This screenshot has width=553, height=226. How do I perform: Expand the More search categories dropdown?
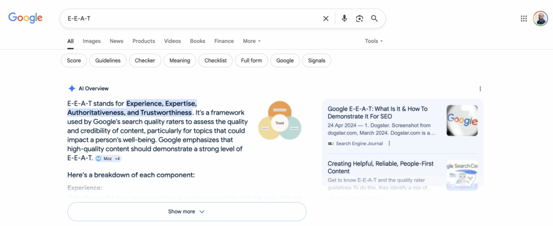pos(252,41)
